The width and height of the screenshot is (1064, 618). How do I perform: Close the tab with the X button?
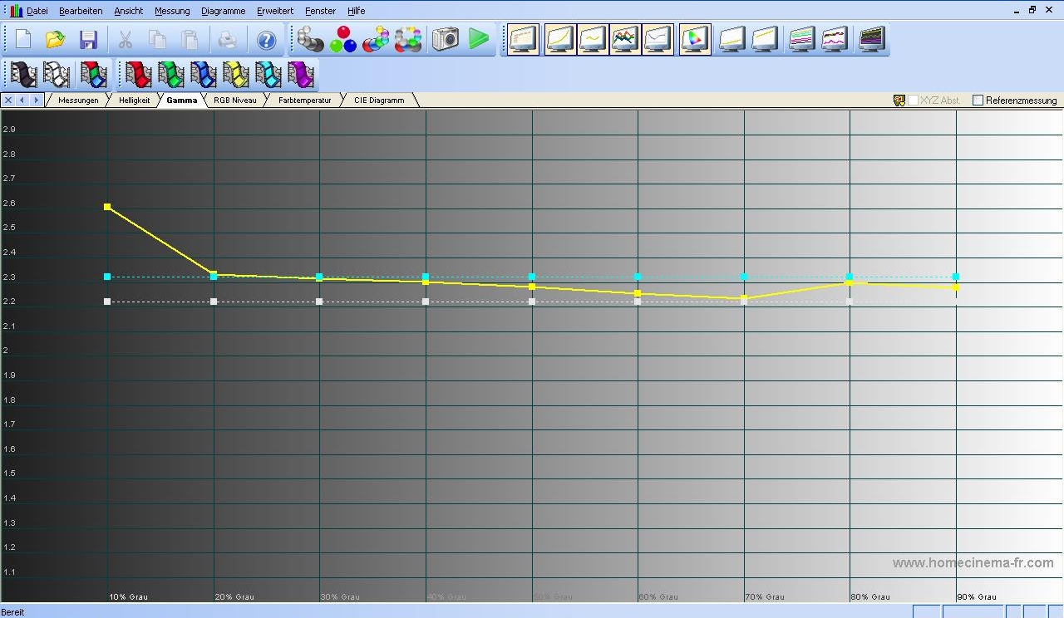click(8, 101)
